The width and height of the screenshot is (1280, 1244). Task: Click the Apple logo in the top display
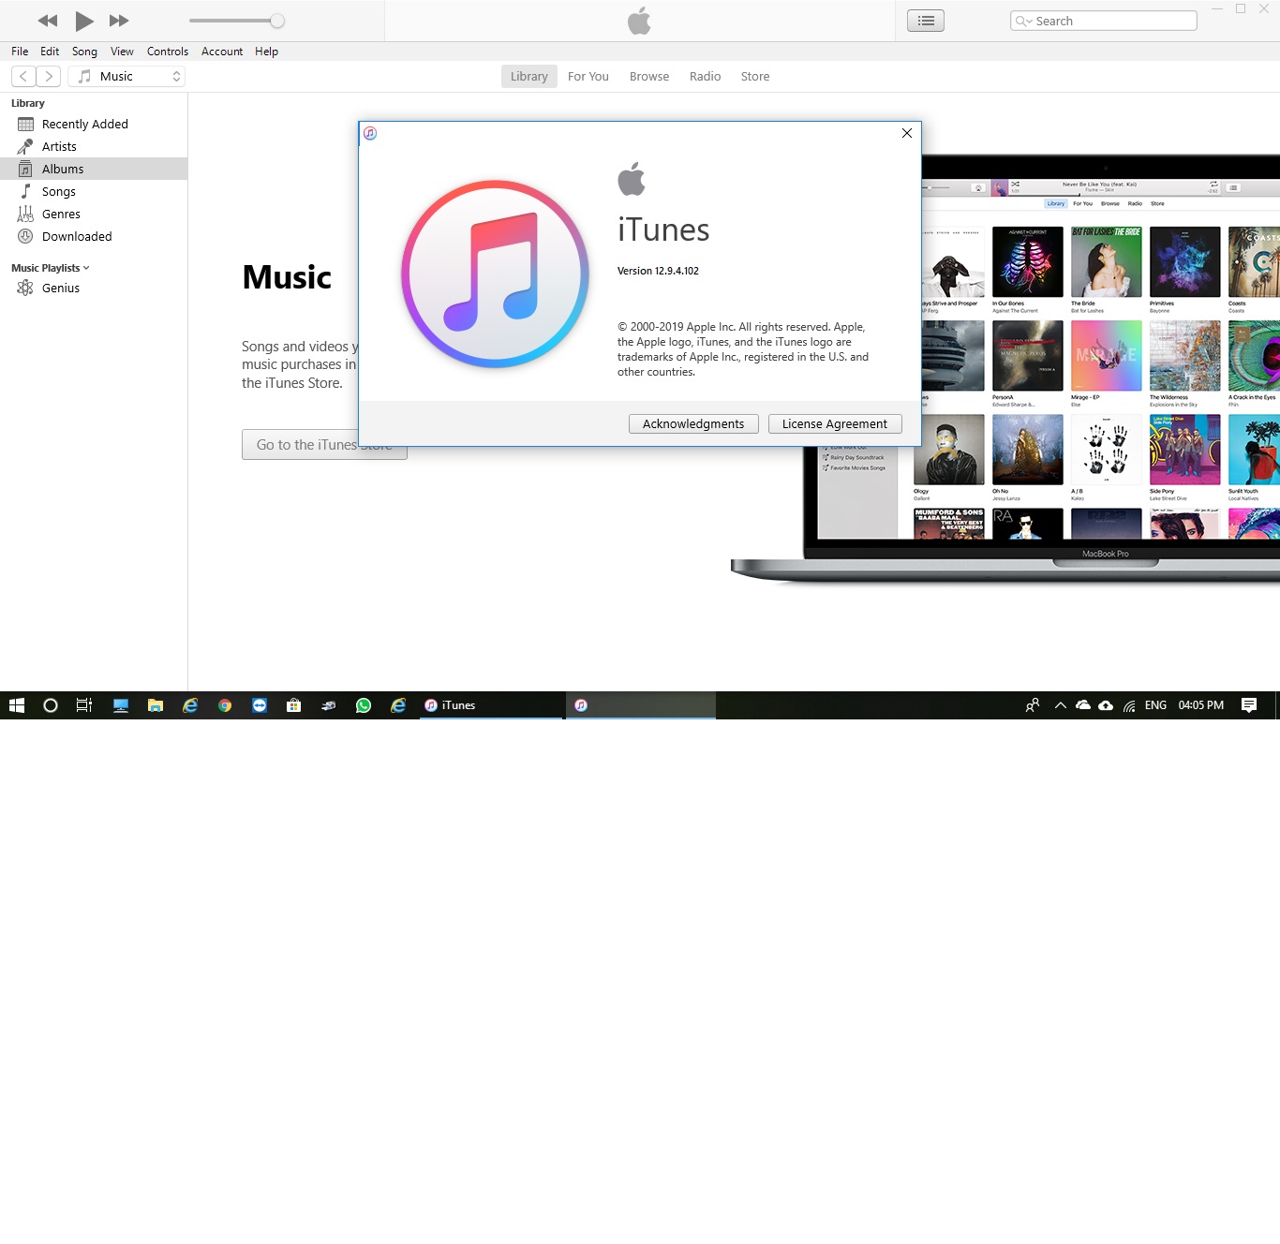[x=639, y=21]
